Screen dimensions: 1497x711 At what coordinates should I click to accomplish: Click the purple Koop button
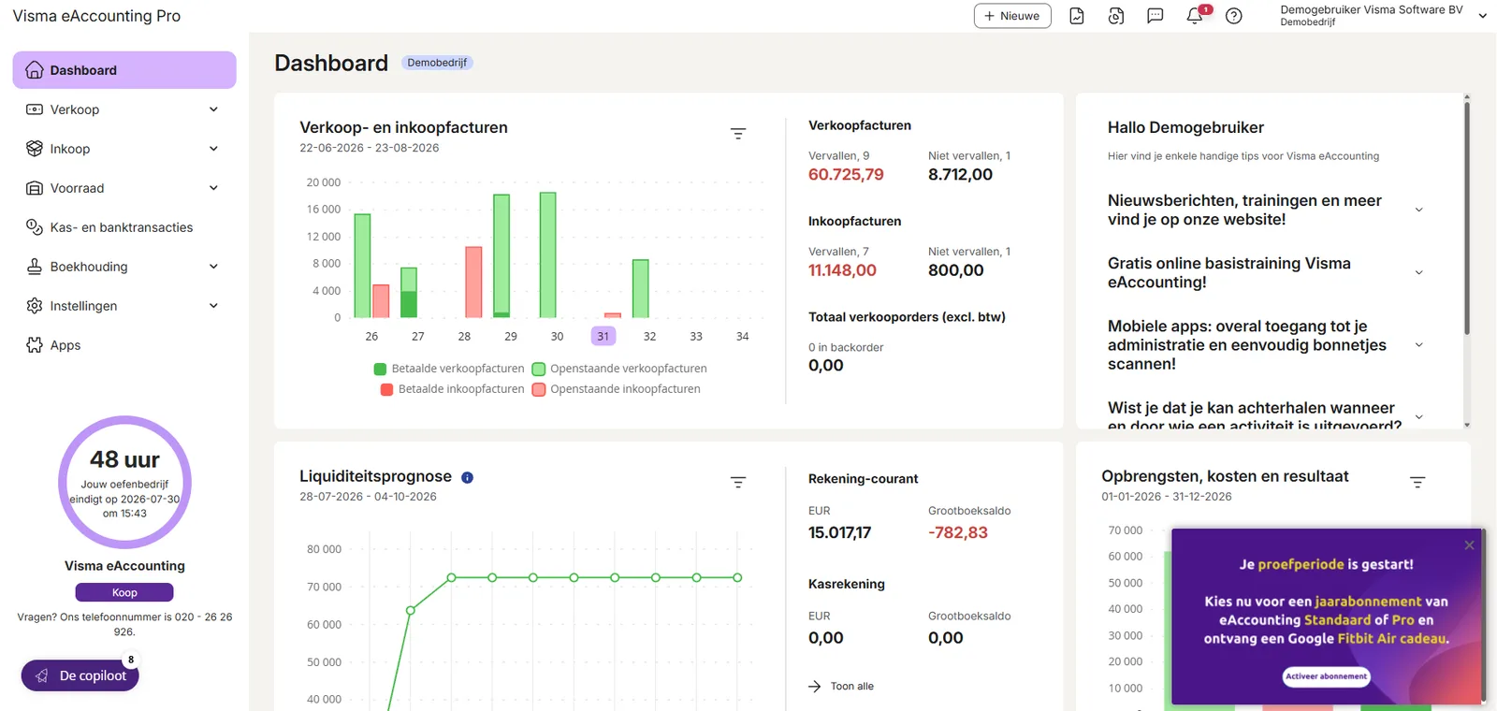(124, 592)
